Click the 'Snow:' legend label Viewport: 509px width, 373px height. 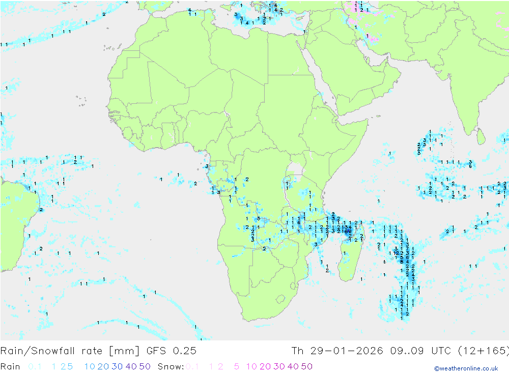(x=171, y=366)
